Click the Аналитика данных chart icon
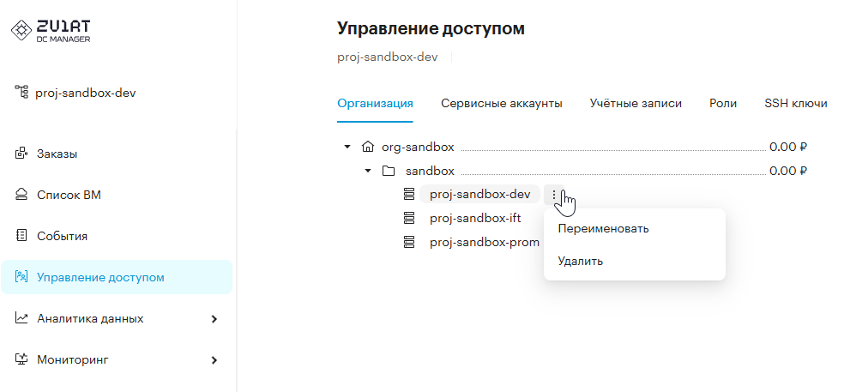 (21, 318)
